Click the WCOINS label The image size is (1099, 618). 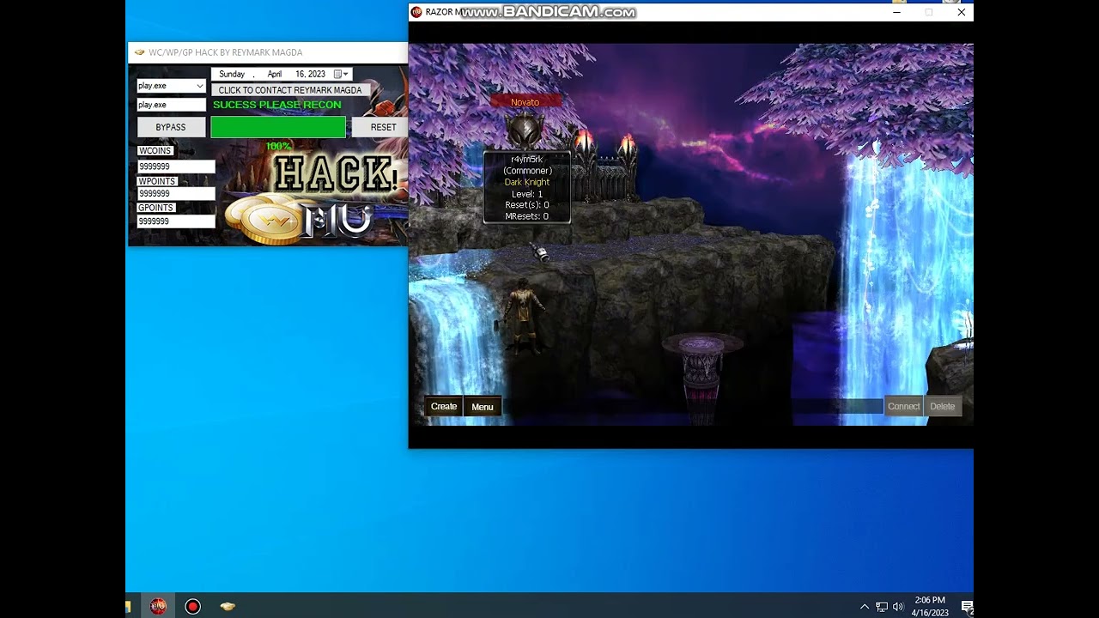[155, 151]
